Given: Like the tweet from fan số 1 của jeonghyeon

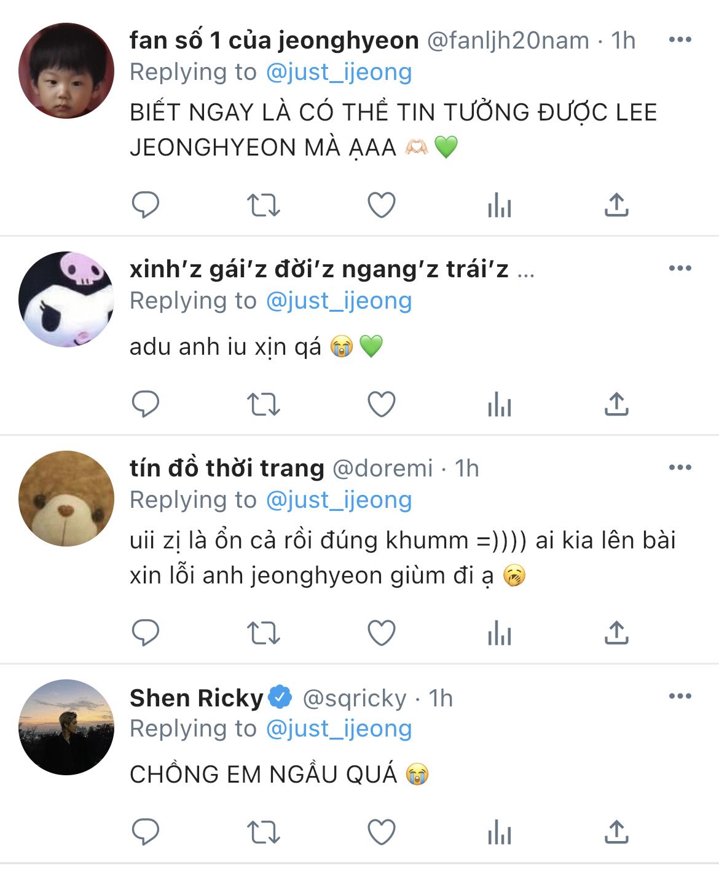Looking at the screenshot, I should [x=381, y=205].
